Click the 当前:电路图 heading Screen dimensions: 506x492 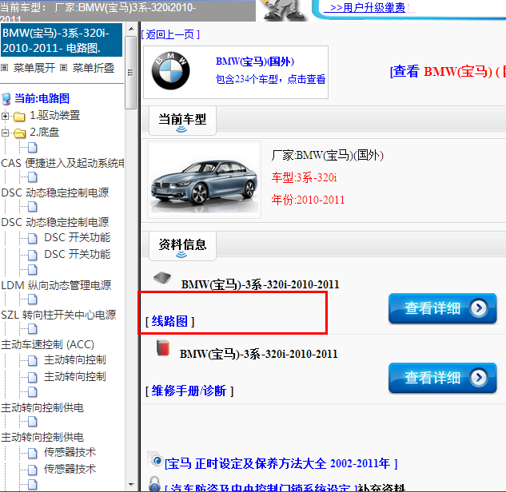42,99
